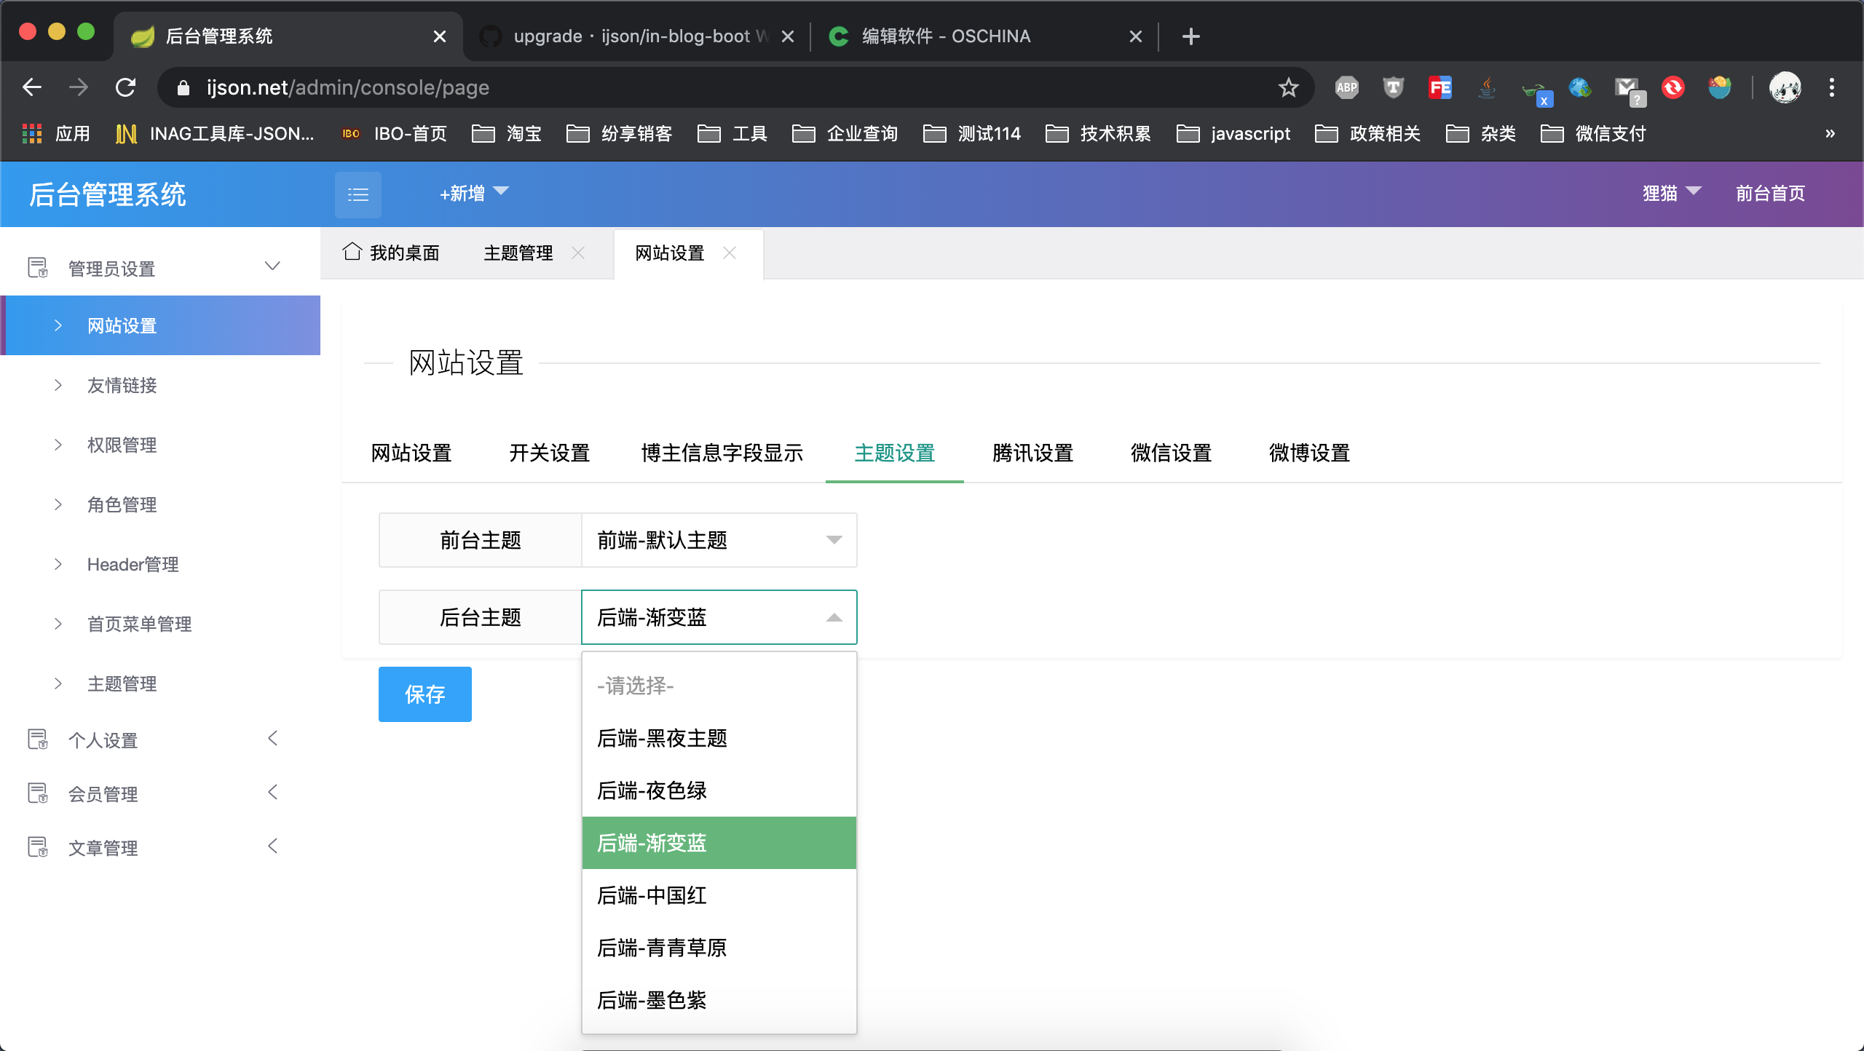Screen dimensions: 1864x1051
Task: Click the browser reload icon
Action: click(x=126, y=87)
